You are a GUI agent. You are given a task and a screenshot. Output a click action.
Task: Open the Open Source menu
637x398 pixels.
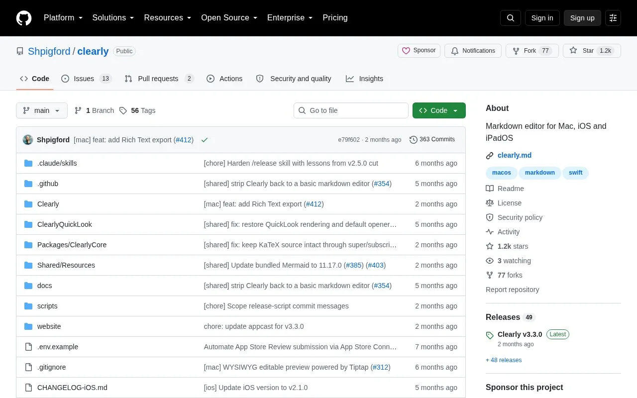point(229,18)
